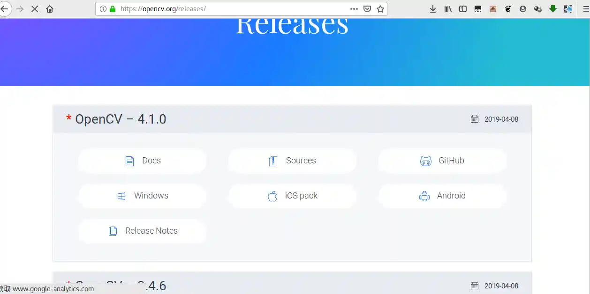Click the Windows logo icon
The height and width of the screenshot is (294, 590).
point(121,196)
